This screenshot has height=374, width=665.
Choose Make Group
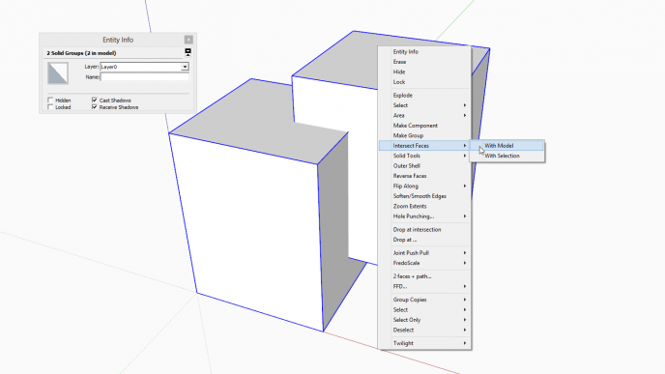point(424,135)
